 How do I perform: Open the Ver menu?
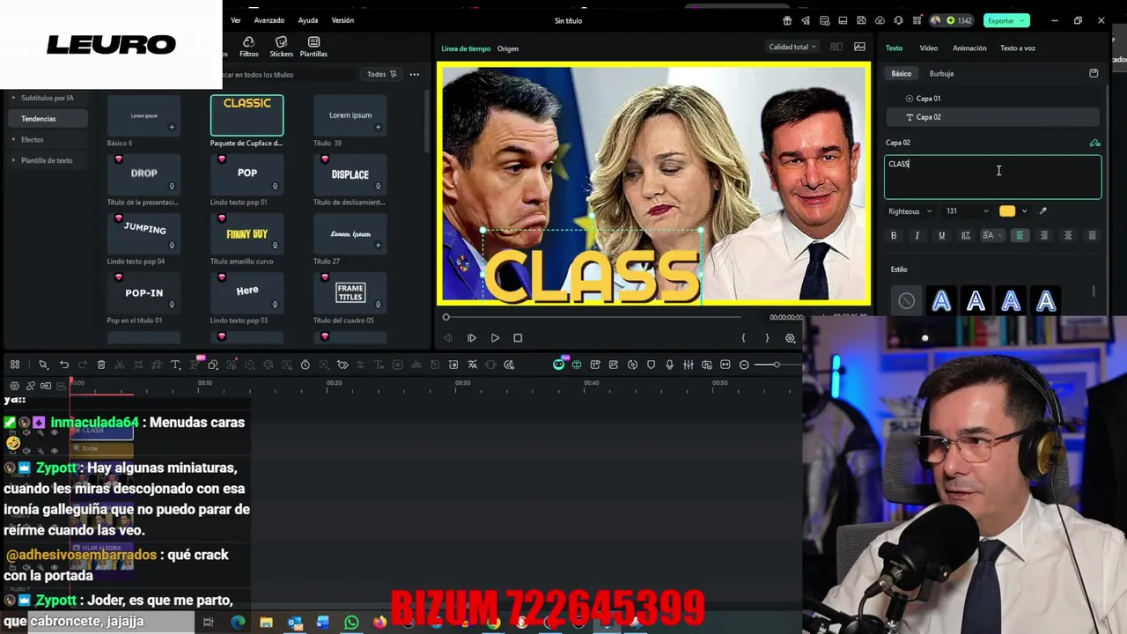pyautogui.click(x=235, y=20)
